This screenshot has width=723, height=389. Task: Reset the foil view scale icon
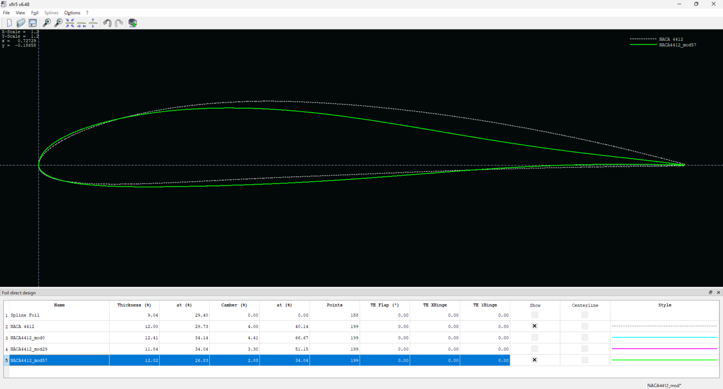click(x=70, y=23)
